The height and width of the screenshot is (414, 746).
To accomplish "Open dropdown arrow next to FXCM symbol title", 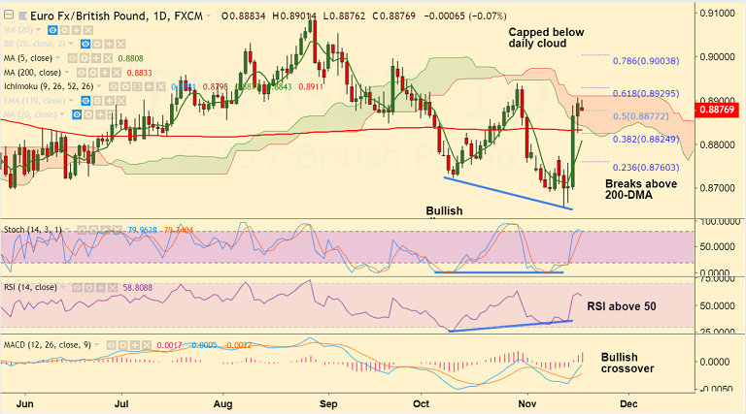I will tap(208, 16).
